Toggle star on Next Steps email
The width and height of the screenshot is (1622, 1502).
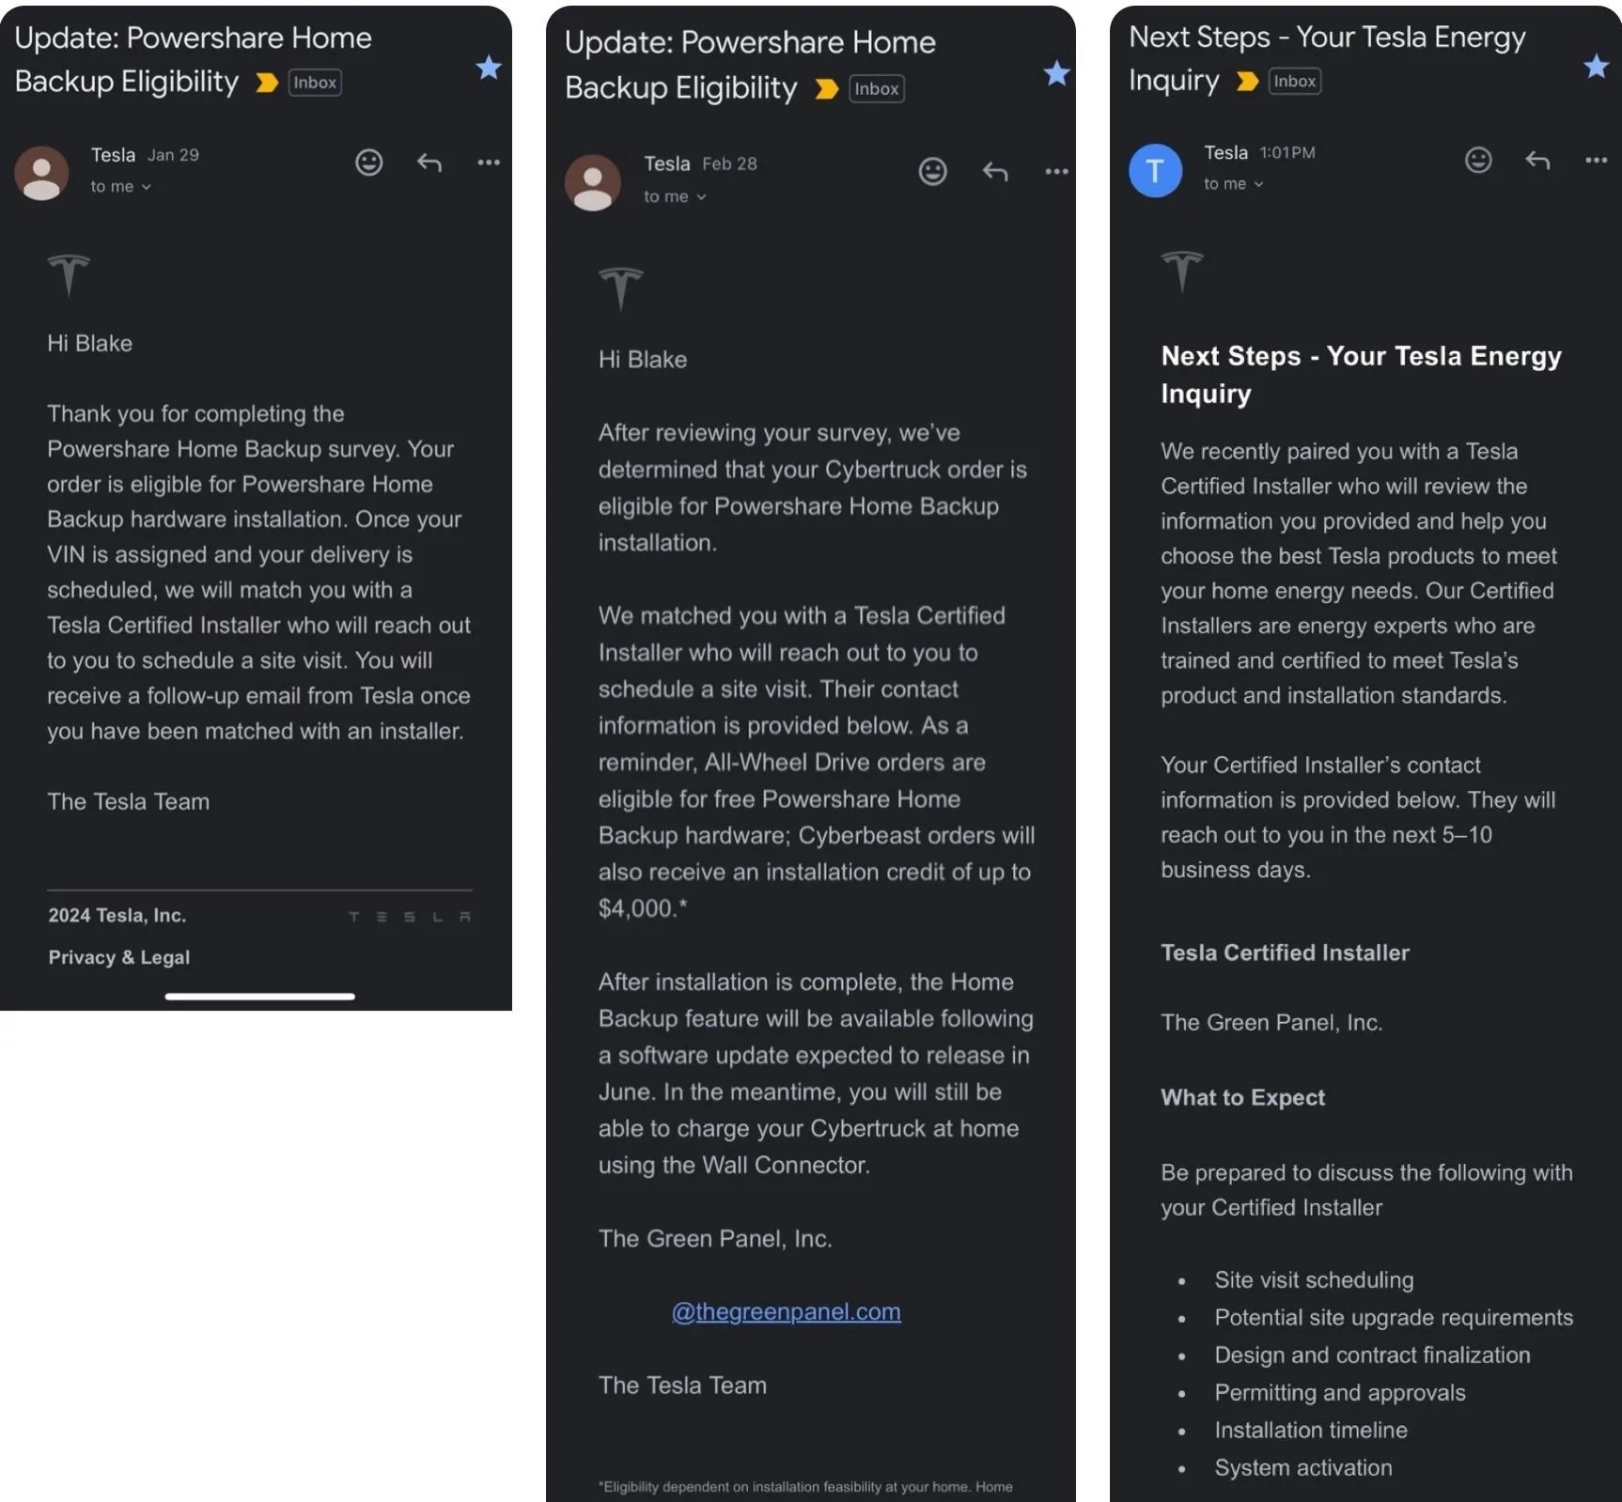click(1596, 66)
